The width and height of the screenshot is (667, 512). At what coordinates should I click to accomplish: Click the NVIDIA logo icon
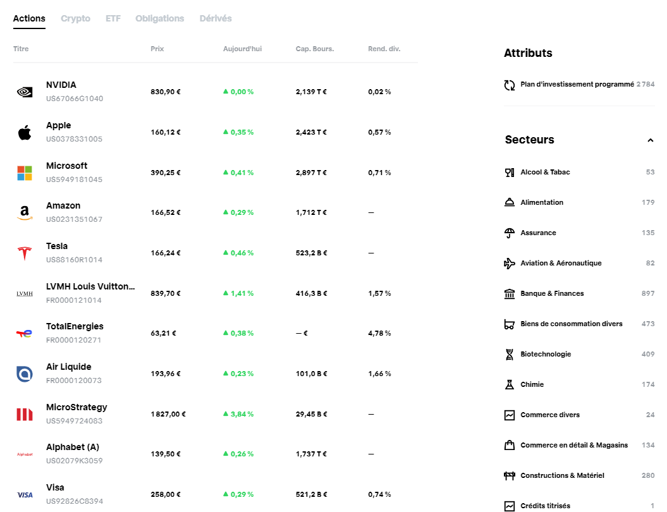pos(25,92)
